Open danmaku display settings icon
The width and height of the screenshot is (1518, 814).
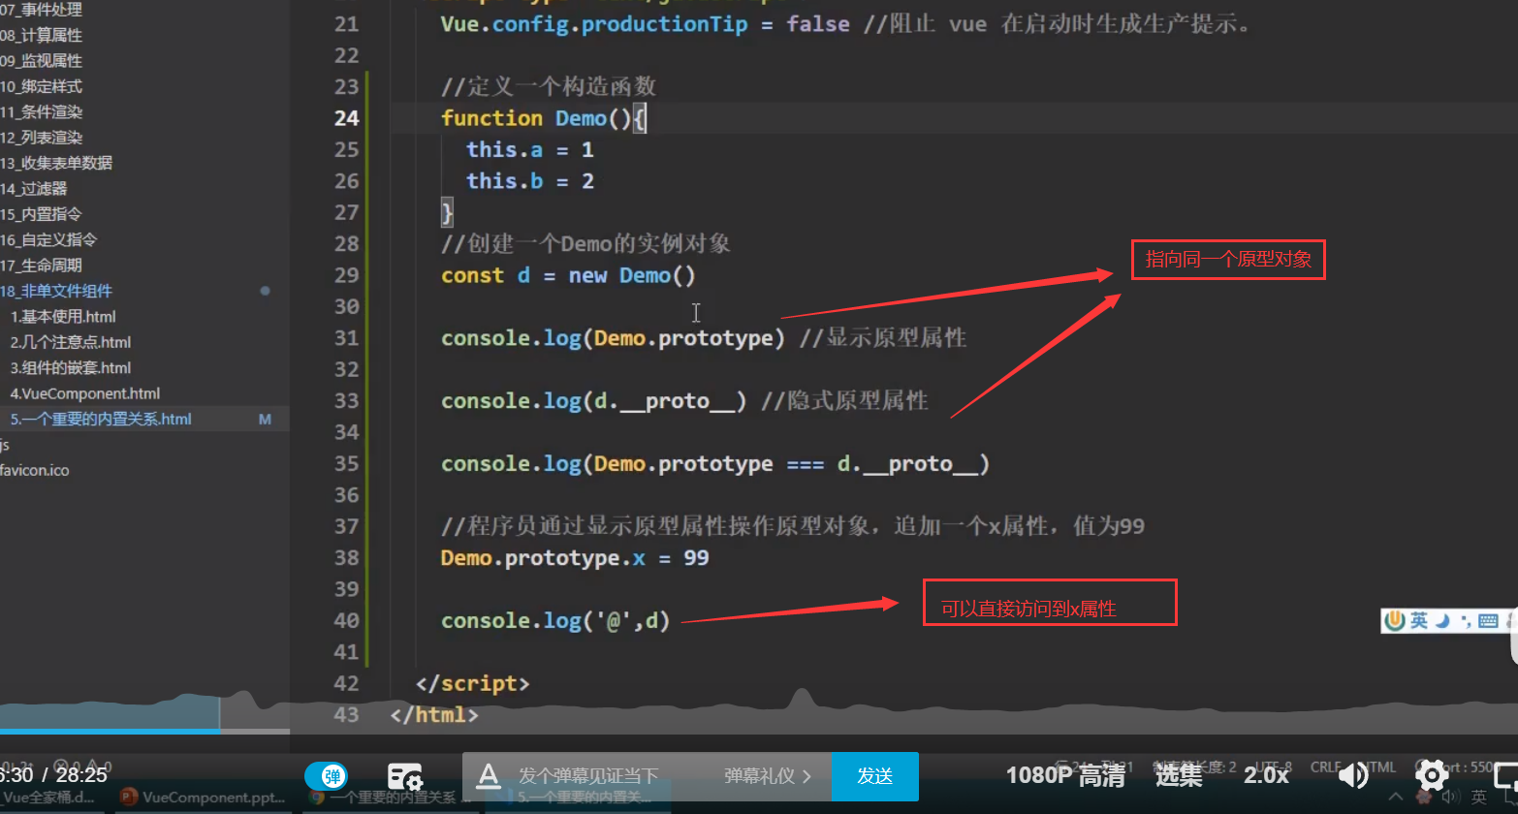(404, 777)
